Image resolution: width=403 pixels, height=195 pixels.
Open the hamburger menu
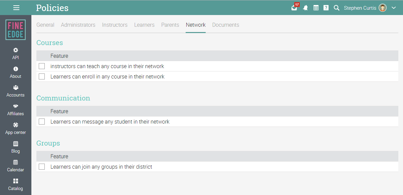[x=16, y=8]
